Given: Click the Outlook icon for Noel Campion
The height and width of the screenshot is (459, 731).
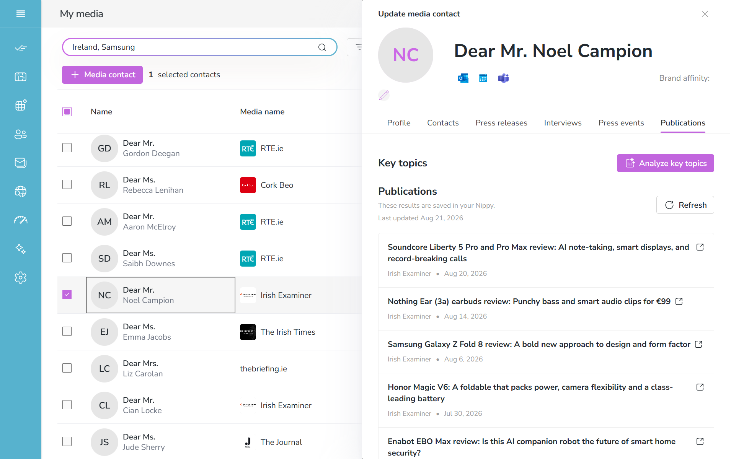Looking at the screenshot, I should pos(463,78).
